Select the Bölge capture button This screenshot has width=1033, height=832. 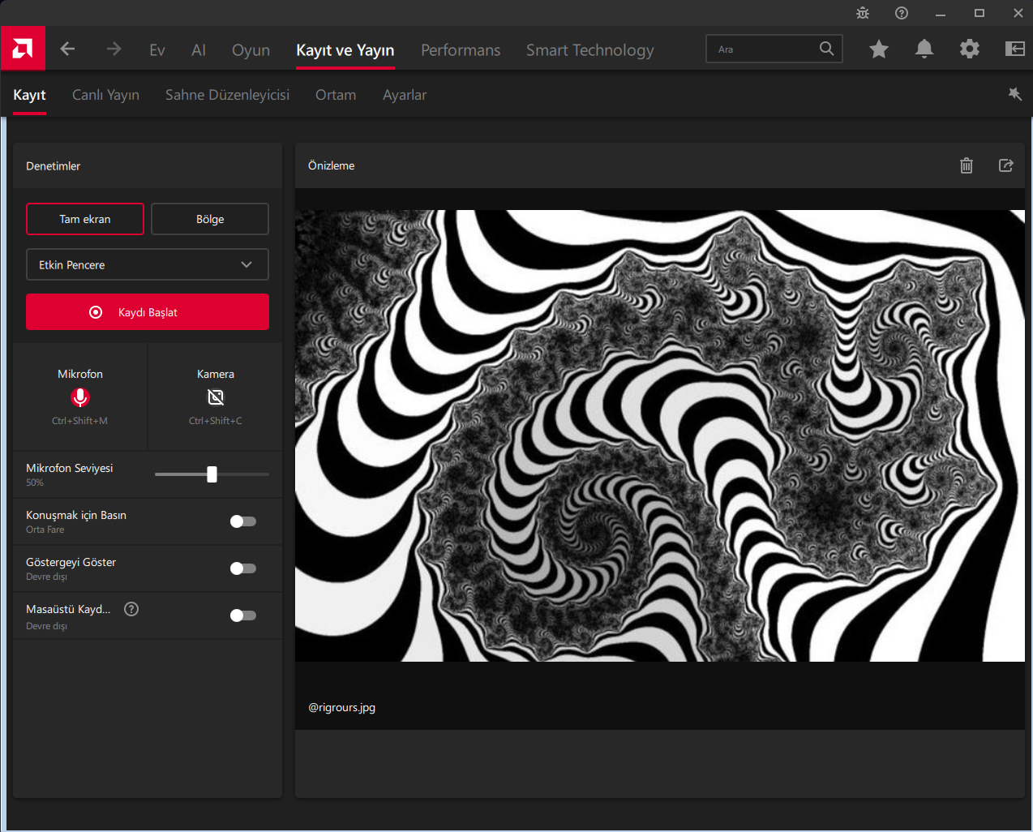(209, 219)
